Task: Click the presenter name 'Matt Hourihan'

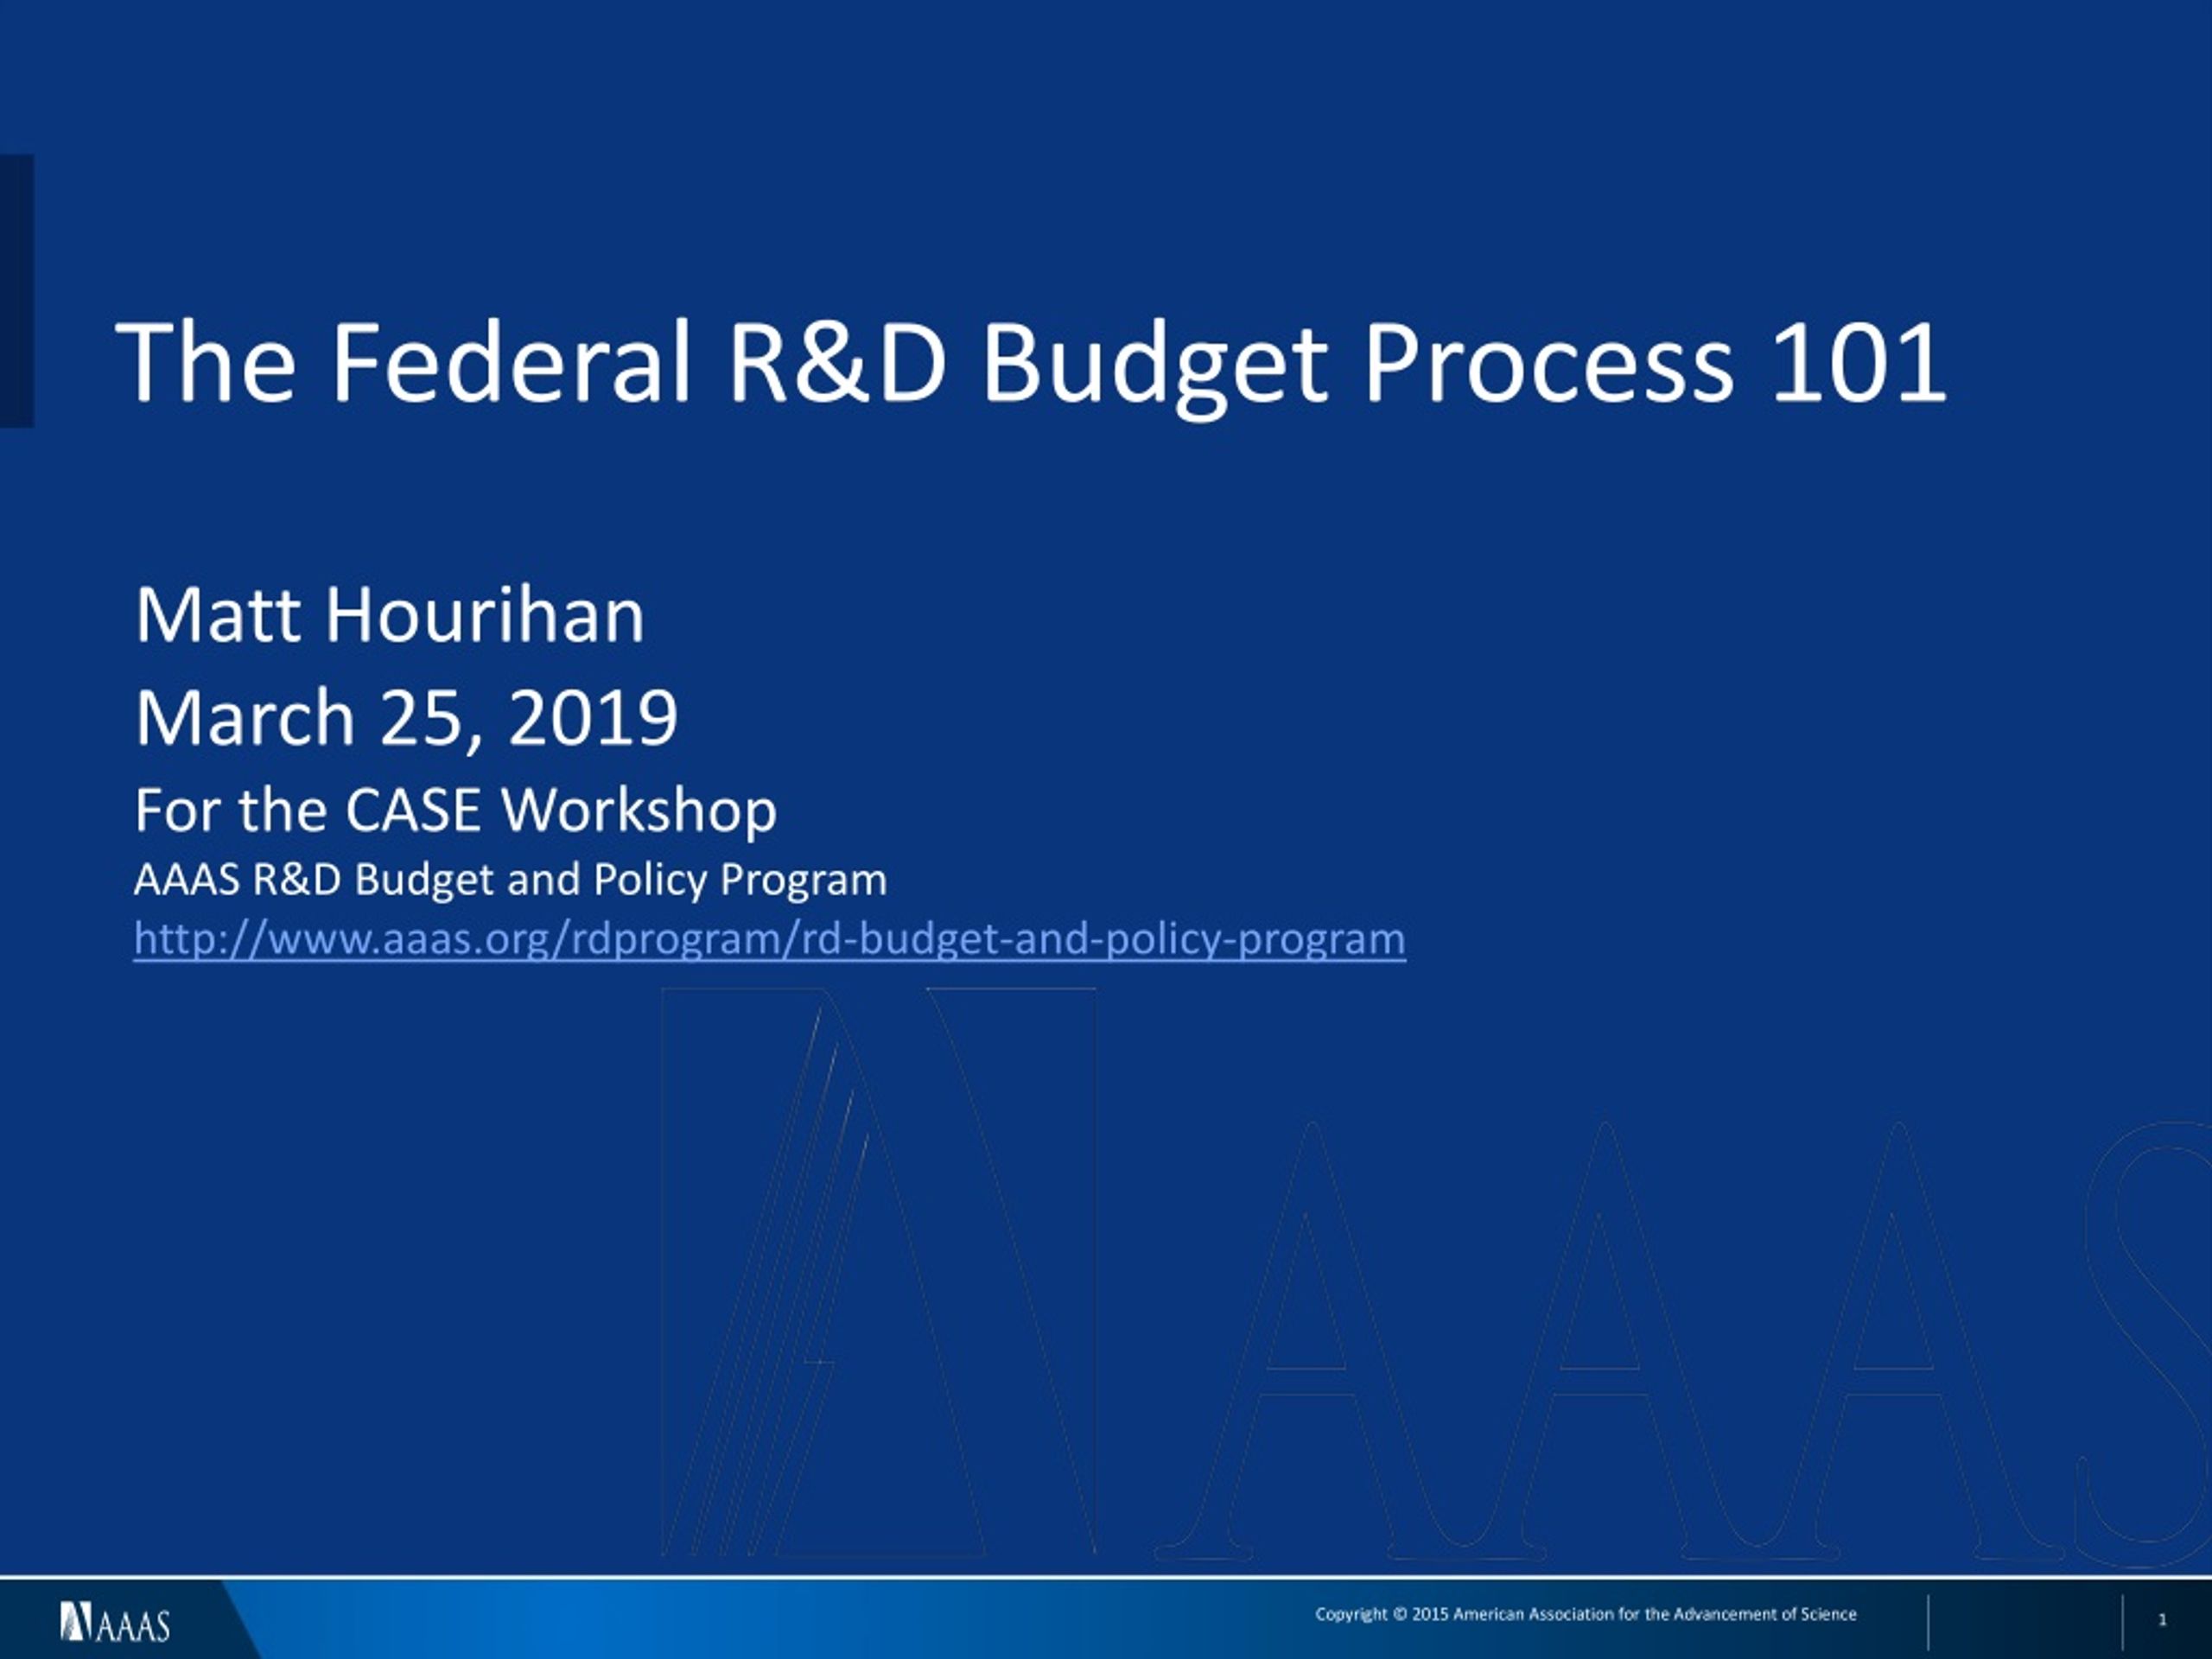Action: click(390, 615)
